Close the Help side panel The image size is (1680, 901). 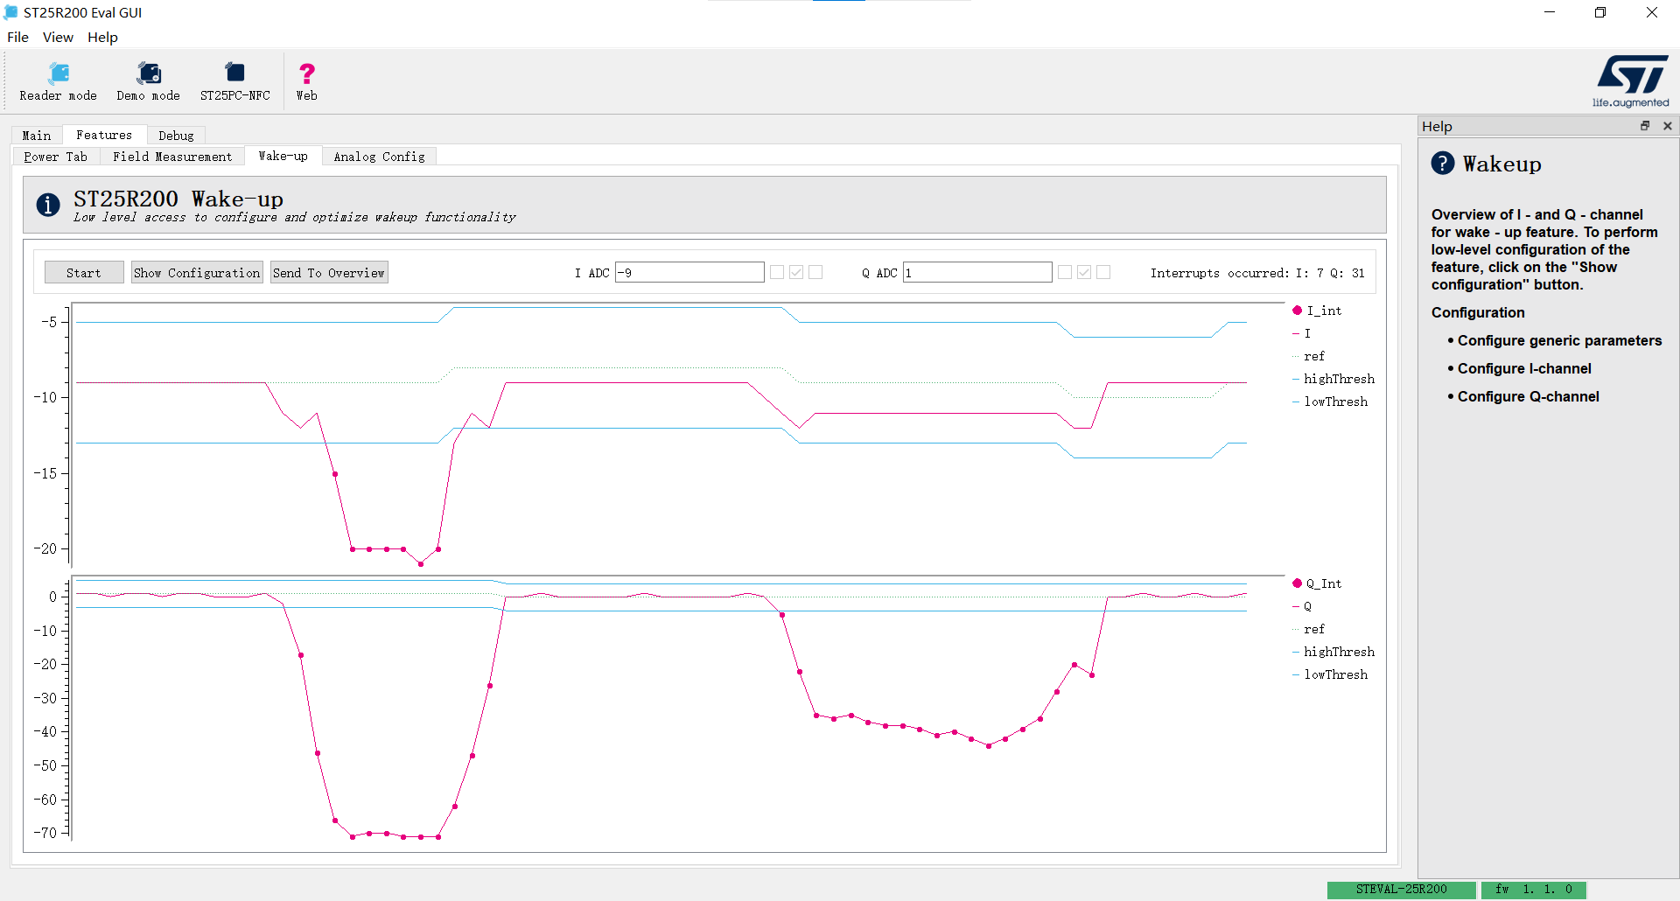coord(1668,126)
